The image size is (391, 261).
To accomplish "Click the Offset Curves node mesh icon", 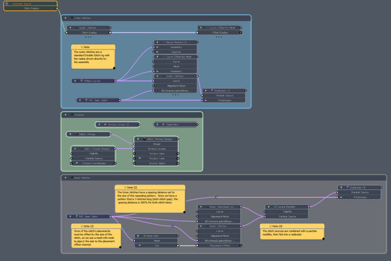I will 81,81.
